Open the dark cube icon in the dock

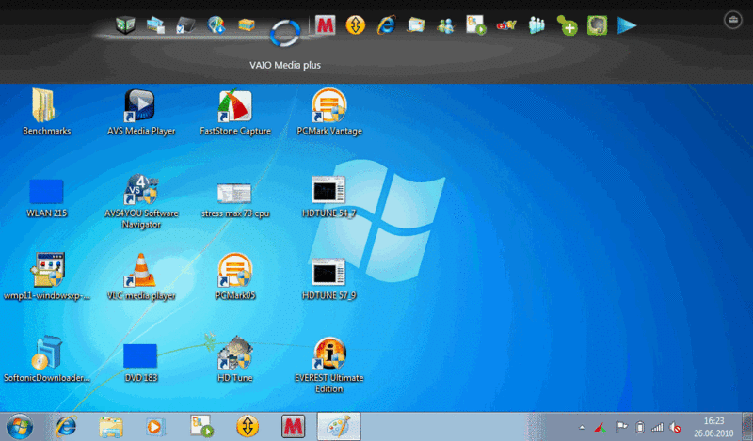125,25
